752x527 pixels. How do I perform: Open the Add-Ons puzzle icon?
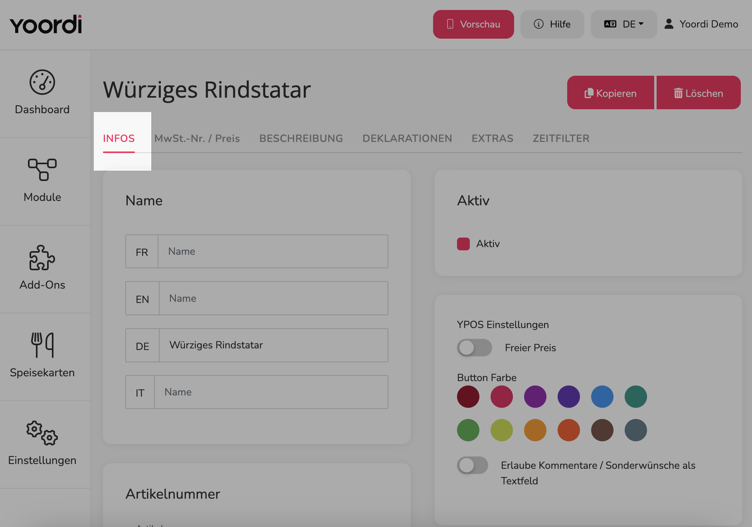pyautogui.click(x=42, y=258)
